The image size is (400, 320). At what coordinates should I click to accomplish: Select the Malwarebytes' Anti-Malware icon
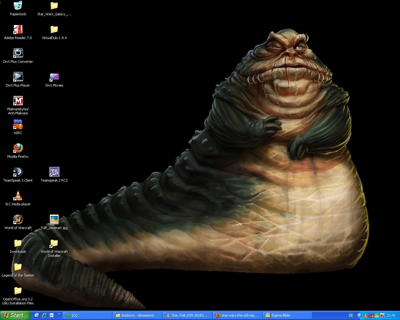click(x=18, y=106)
